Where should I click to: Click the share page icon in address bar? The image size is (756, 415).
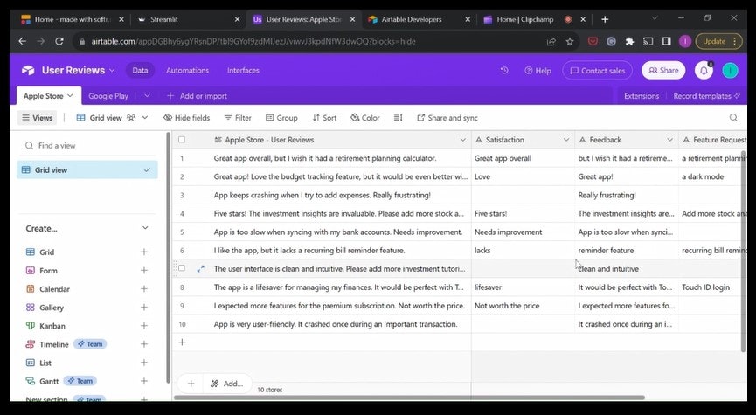pyautogui.click(x=551, y=41)
